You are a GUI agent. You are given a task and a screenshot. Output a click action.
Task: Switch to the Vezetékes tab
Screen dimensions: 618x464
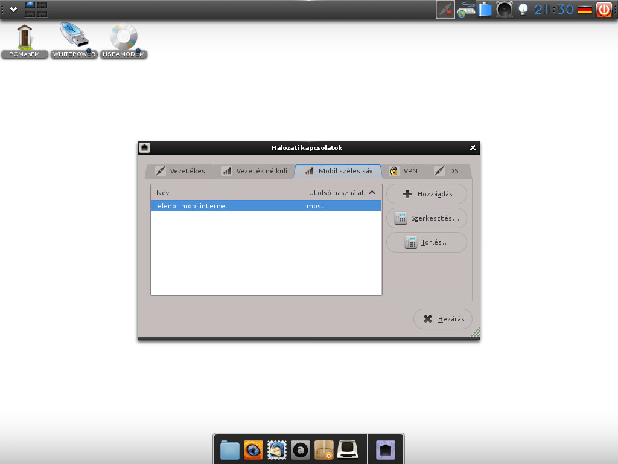(180, 171)
